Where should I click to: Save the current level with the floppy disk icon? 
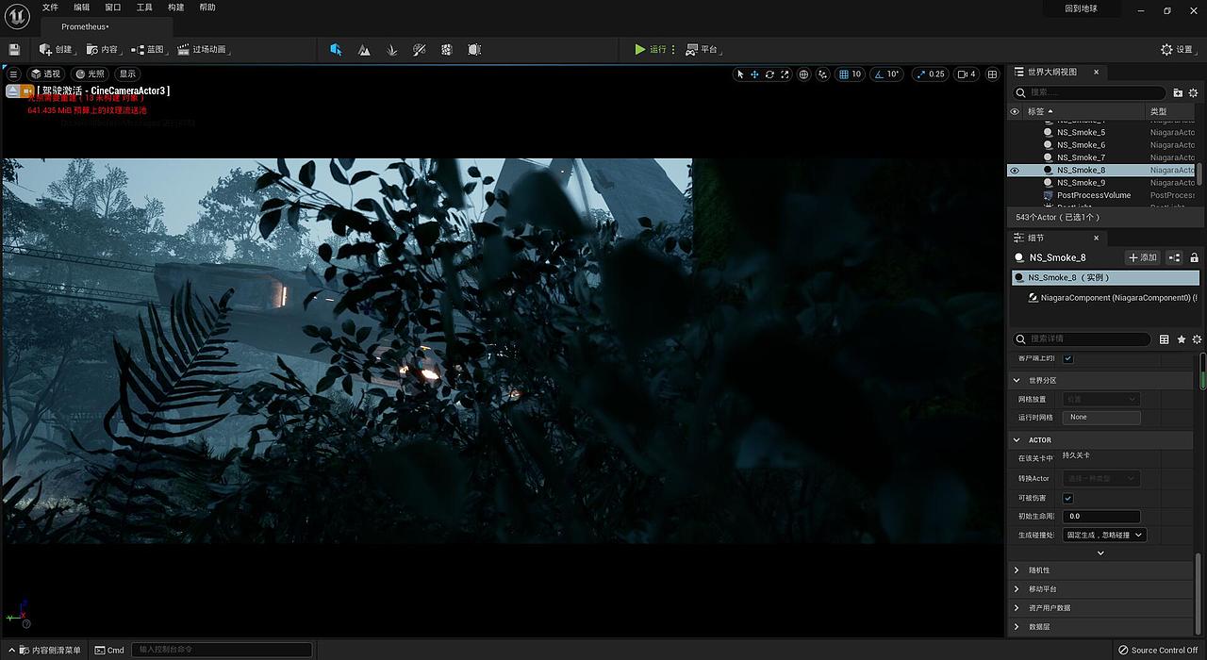tap(14, 50)
